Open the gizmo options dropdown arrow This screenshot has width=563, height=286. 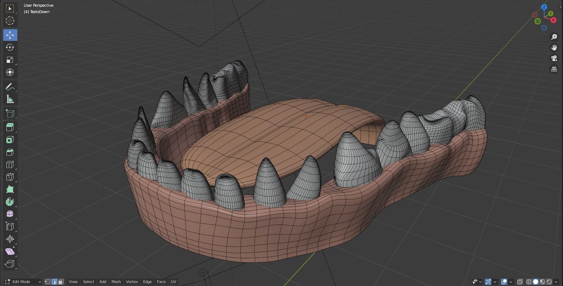pyautogui.click(x=495, y=282)
